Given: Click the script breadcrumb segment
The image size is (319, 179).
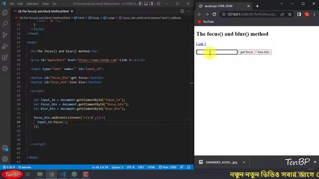Looking at the screenshot, I should 109,18.
